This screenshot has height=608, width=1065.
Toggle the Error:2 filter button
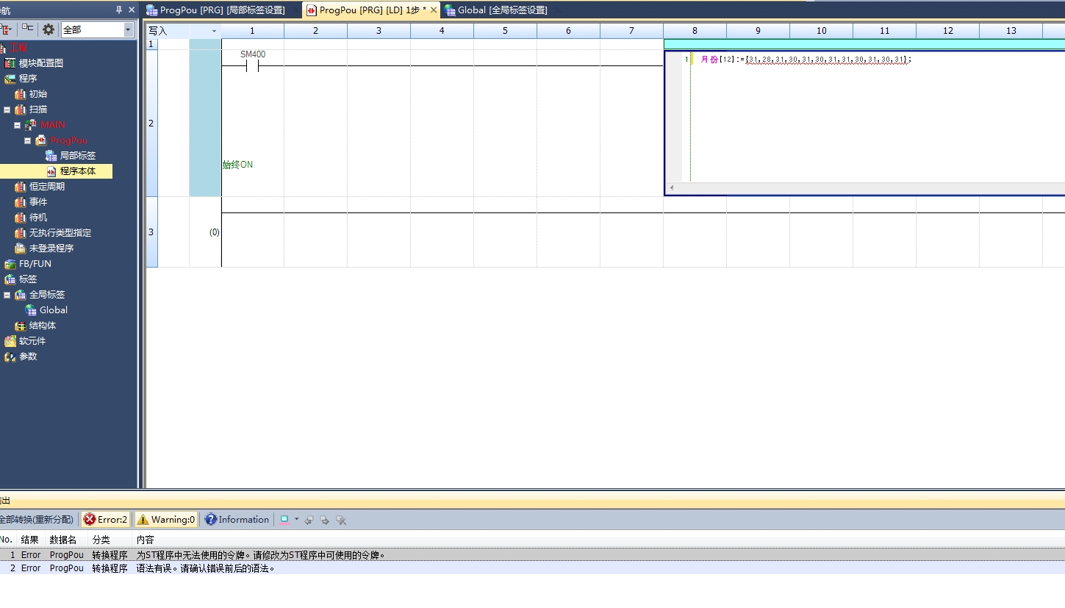point(105,520)
